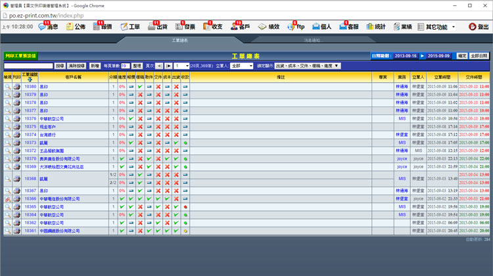Click the search text input field
The height and width of the screenshot is (276, 493).
point(28,66)
